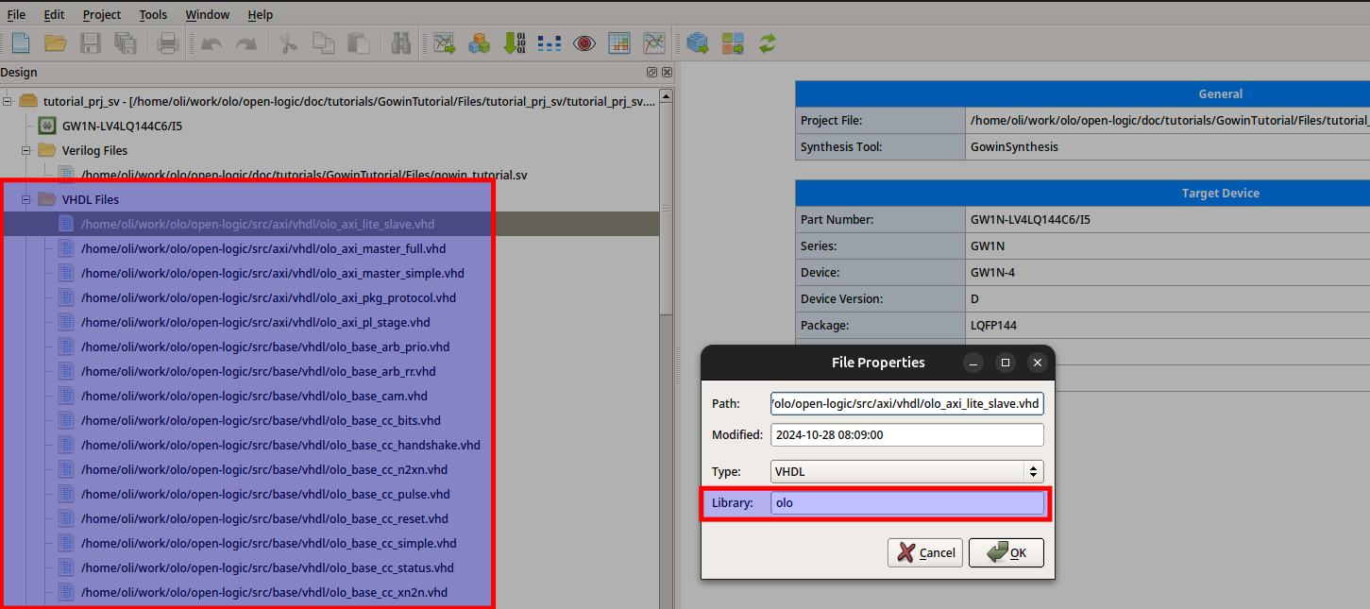Click the New file toolbar icon
The width and height of the screenshot is (1370, 609).
pyautogui.click(x=21, y=42)
